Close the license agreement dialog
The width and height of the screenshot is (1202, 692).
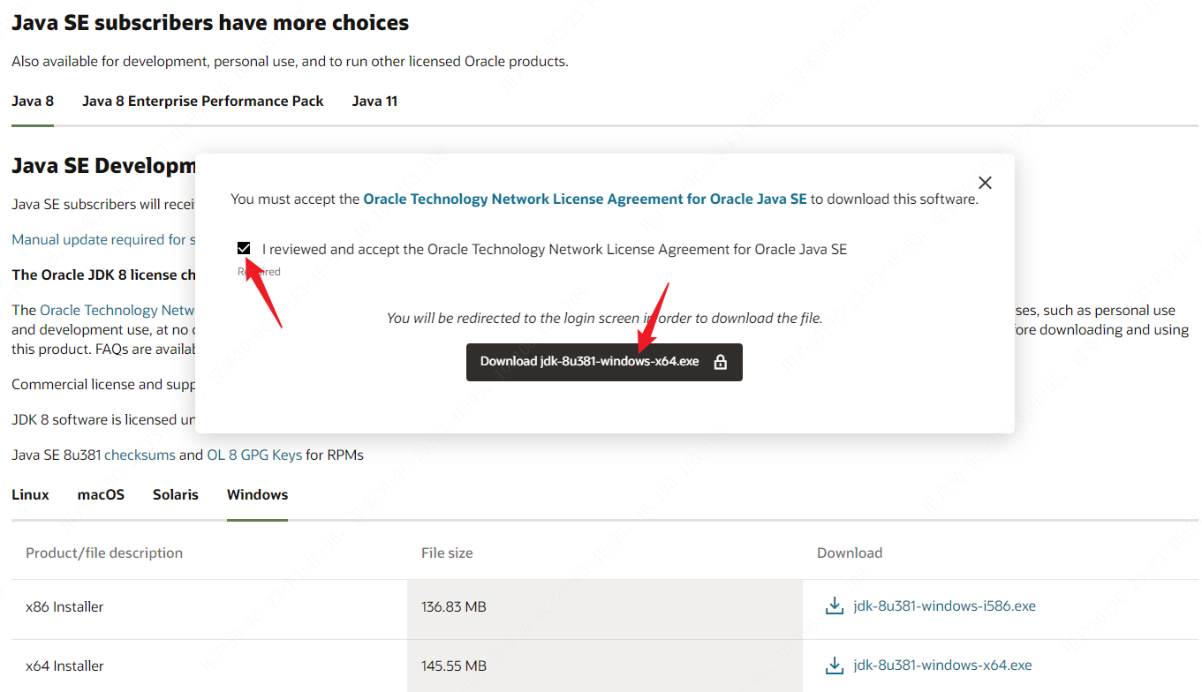tap(986, 183)
